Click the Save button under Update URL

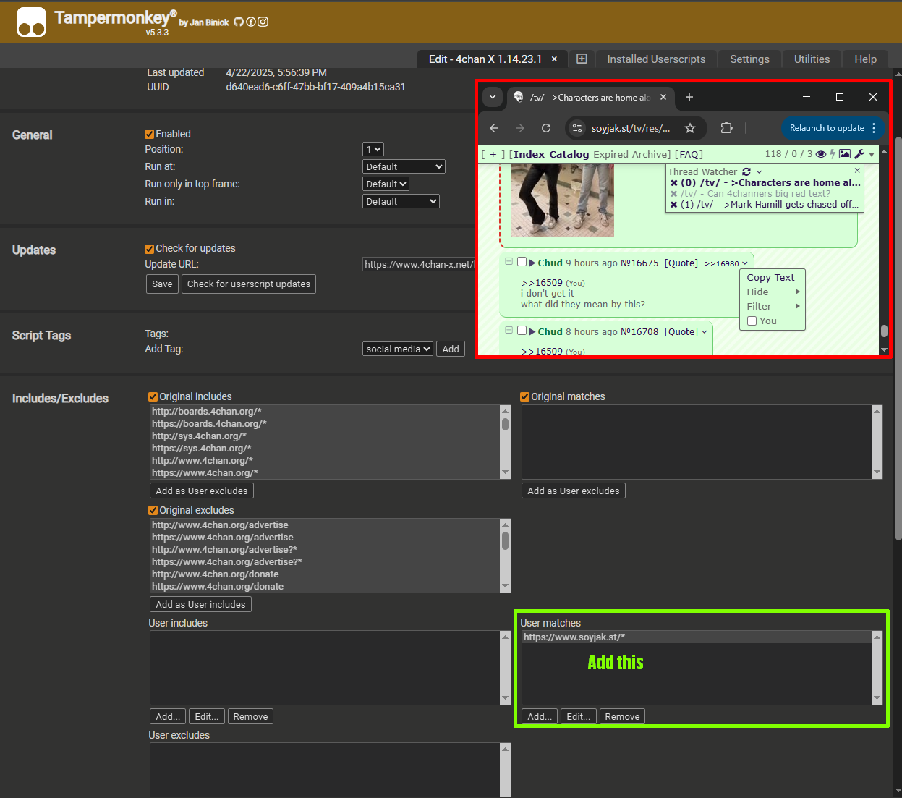click(162, 284)
